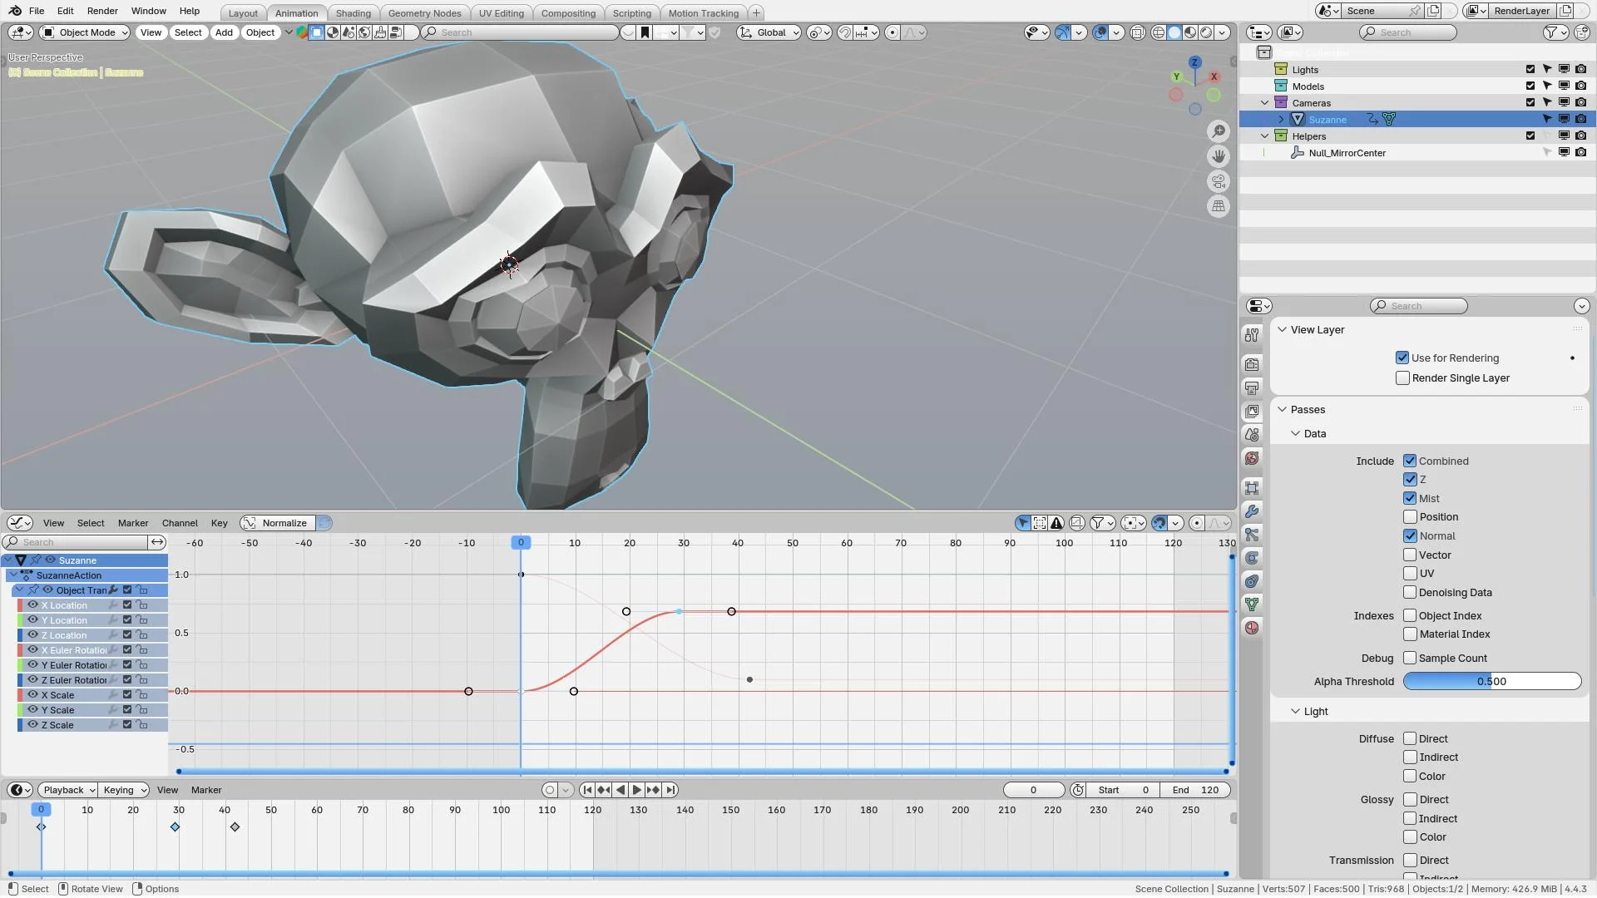Click the viewport zoom magnifier gizmo
The image size is (1597, 898).
coord(1219,131)
